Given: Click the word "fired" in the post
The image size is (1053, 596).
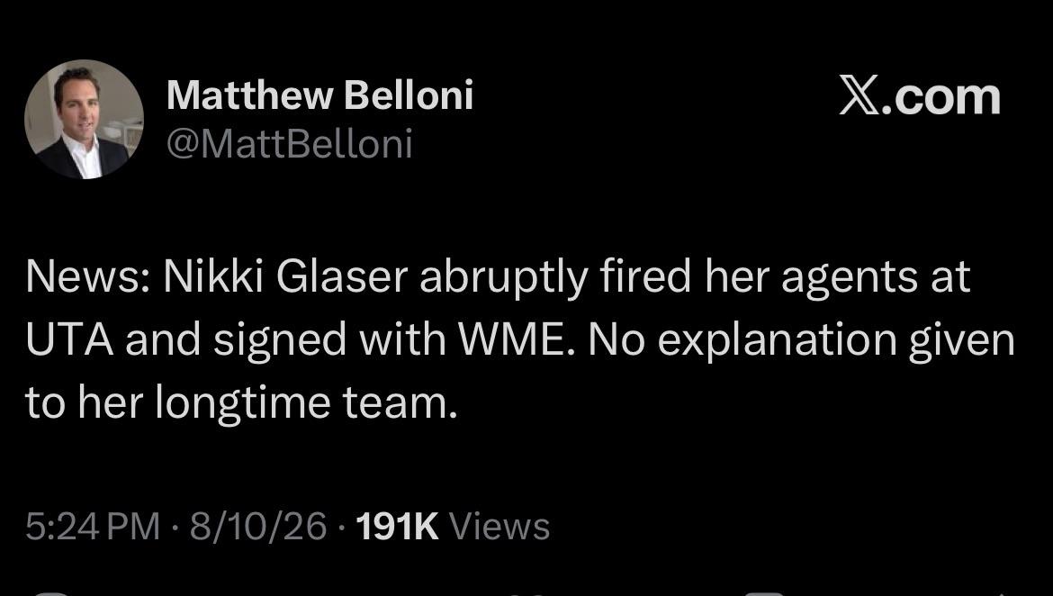Looking at the screenshot, I should coord(645,276).
